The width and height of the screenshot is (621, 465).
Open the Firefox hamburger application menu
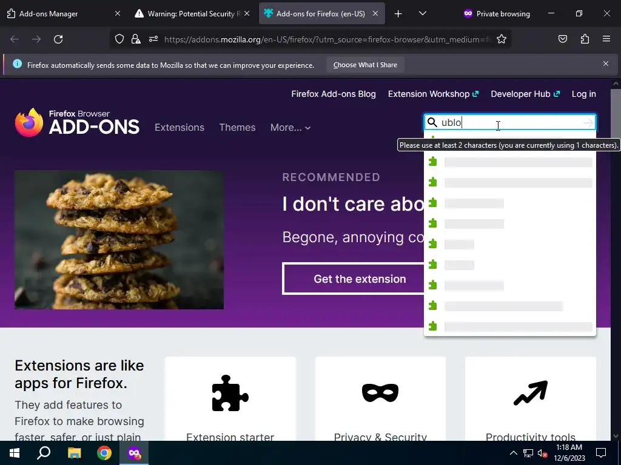[x=606, y=39]
